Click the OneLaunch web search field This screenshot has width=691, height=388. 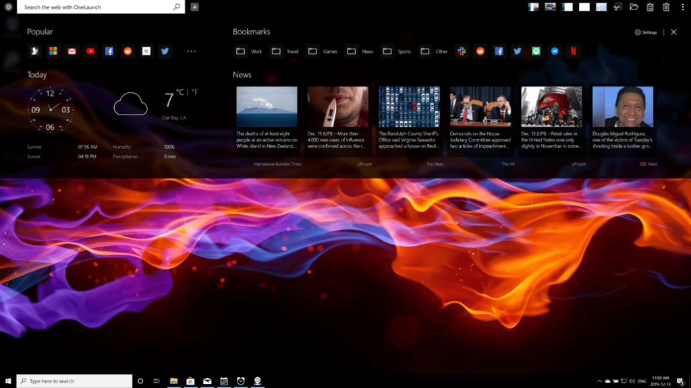click(94, 7)
